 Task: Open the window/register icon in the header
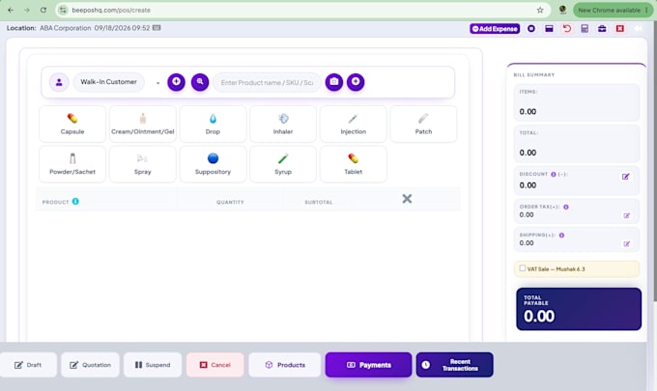pyautogui.click(x=549, y=28)
